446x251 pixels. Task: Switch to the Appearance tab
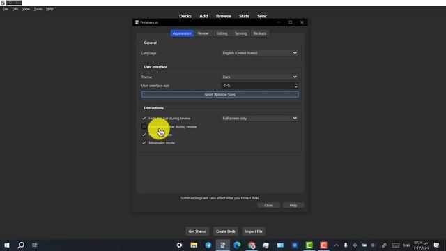pyautogui.click(x=182, y=33)
